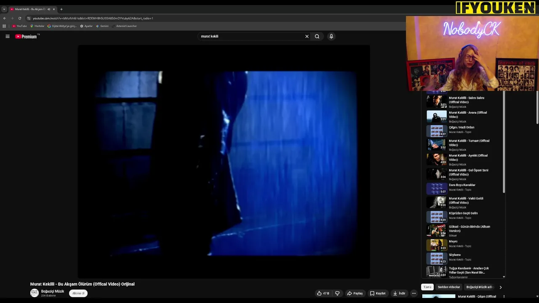Mute the tab via its speaker icon

click(49, 9)
